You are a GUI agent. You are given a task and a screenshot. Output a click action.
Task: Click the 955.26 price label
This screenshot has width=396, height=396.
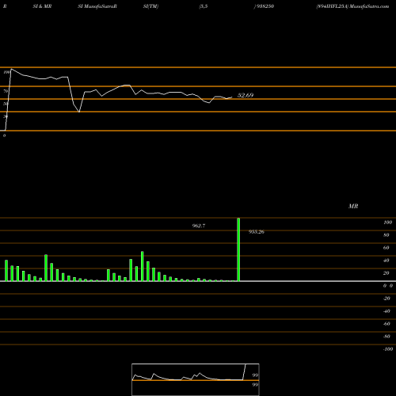[257, 232]
